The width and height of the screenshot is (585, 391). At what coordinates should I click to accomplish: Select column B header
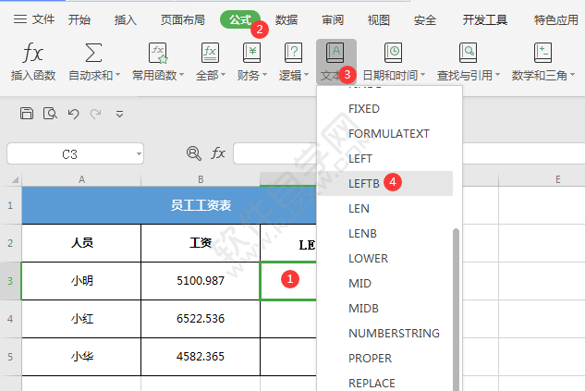click(201, 179)
